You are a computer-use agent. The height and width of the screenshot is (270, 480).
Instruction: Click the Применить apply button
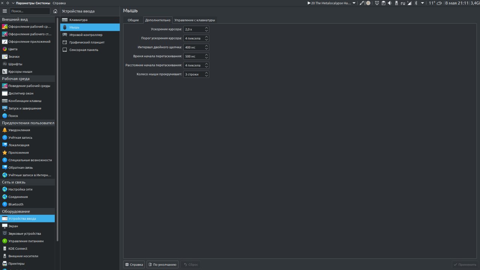465,264
